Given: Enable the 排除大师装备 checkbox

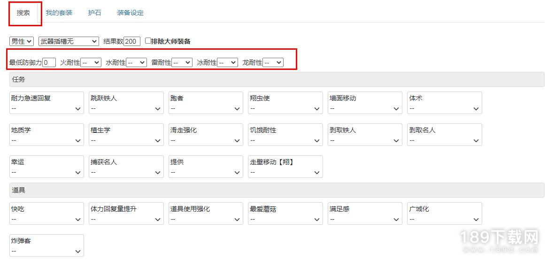Looking at the screenshot, I should pos(148,41).
